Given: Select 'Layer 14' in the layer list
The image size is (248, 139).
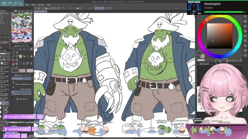Looking at the screenshot, I should coord(5,86).
